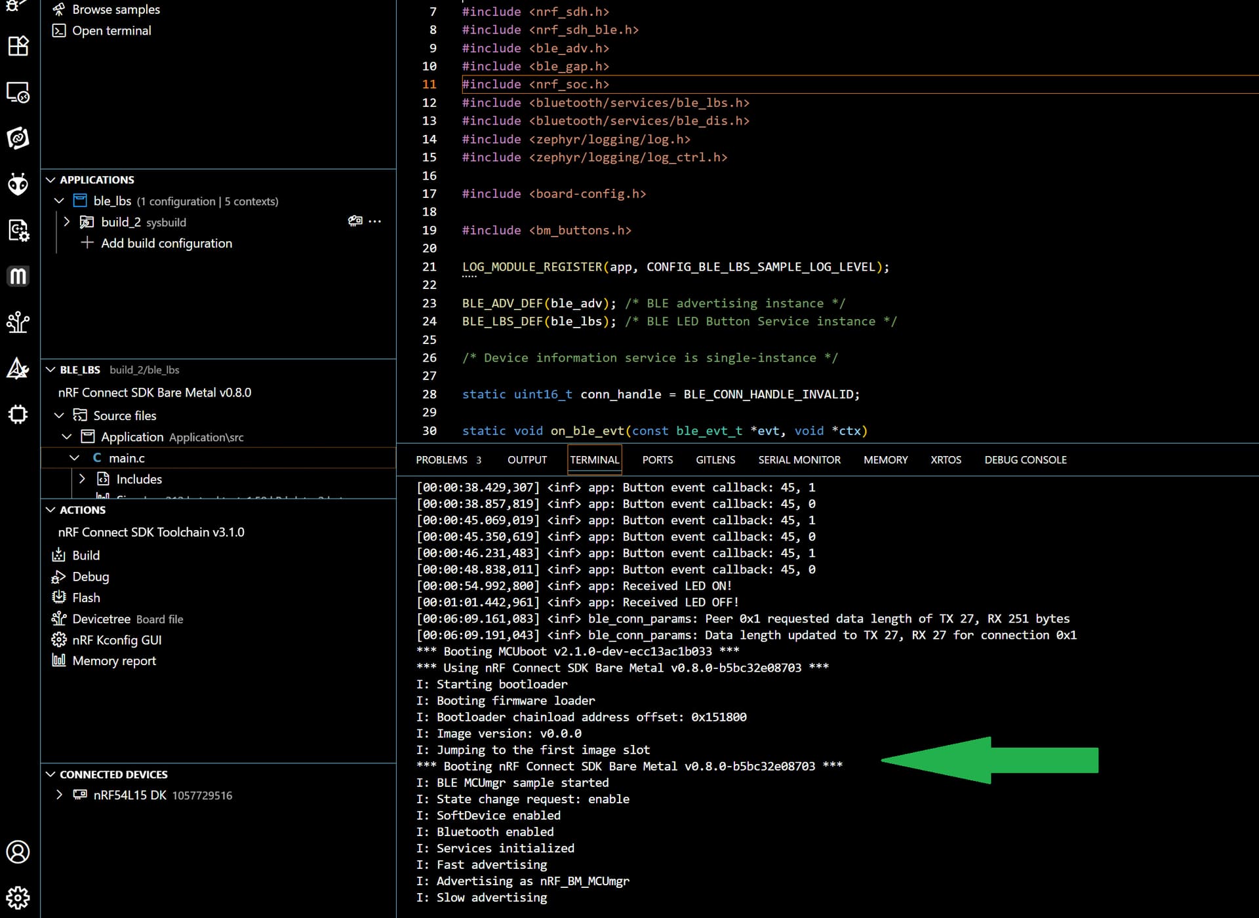This screenshot has height=918, width=1259.
Task: Click the main.c C file icon
Action: [x=97, y=458]
